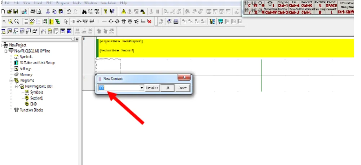Select the New Horizontal line tool
361x165 pixels.
click(x=104, y=21)
